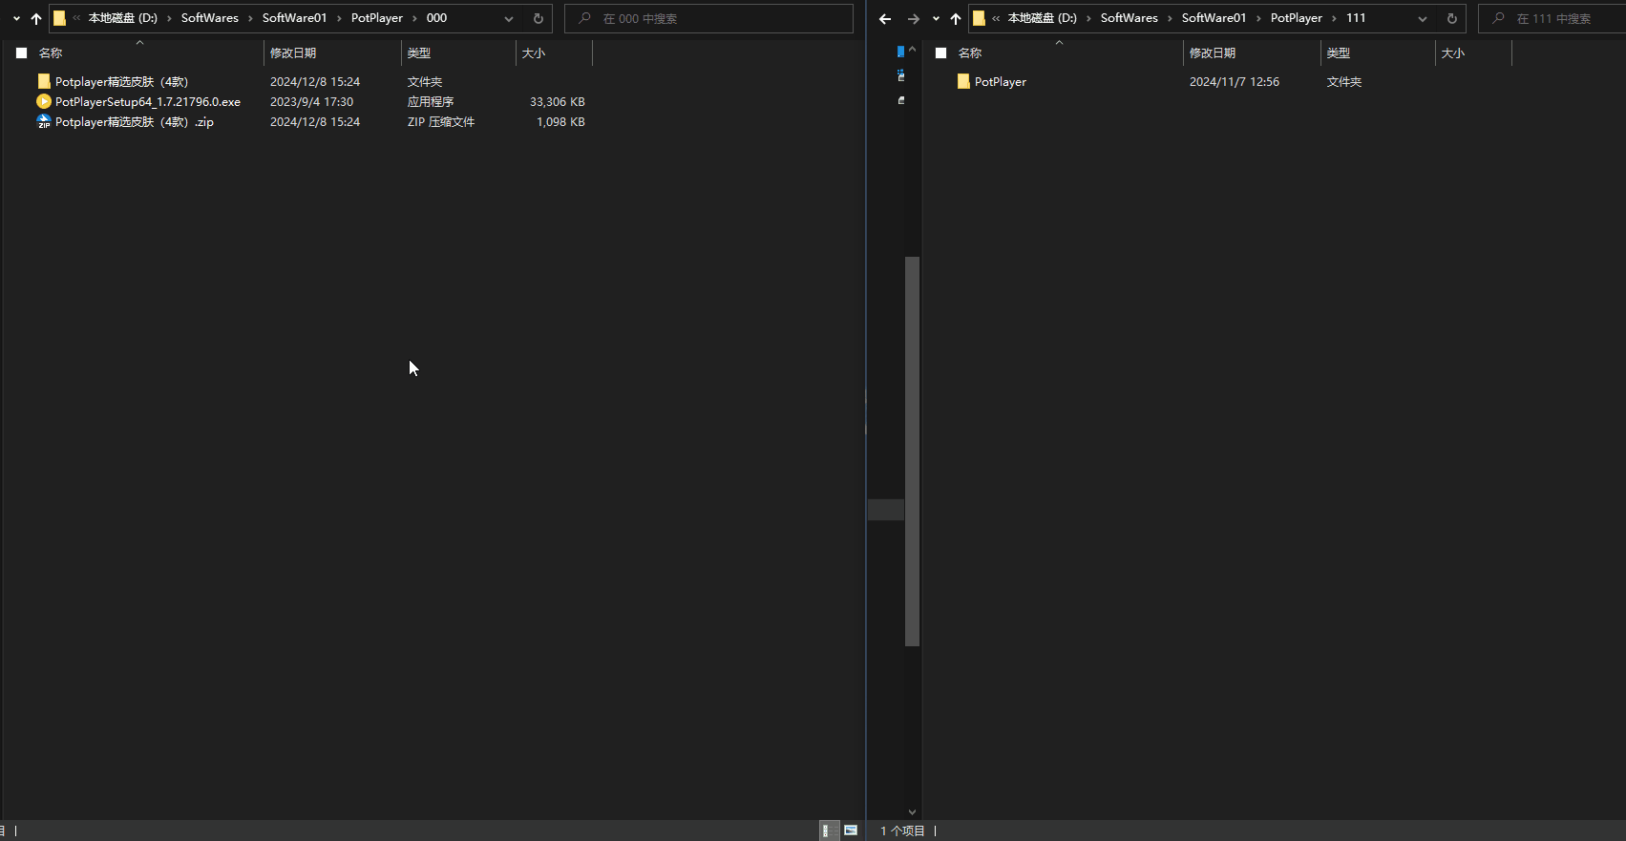Expand chevron after SoftWare01 in left address bar

point(339,18)
